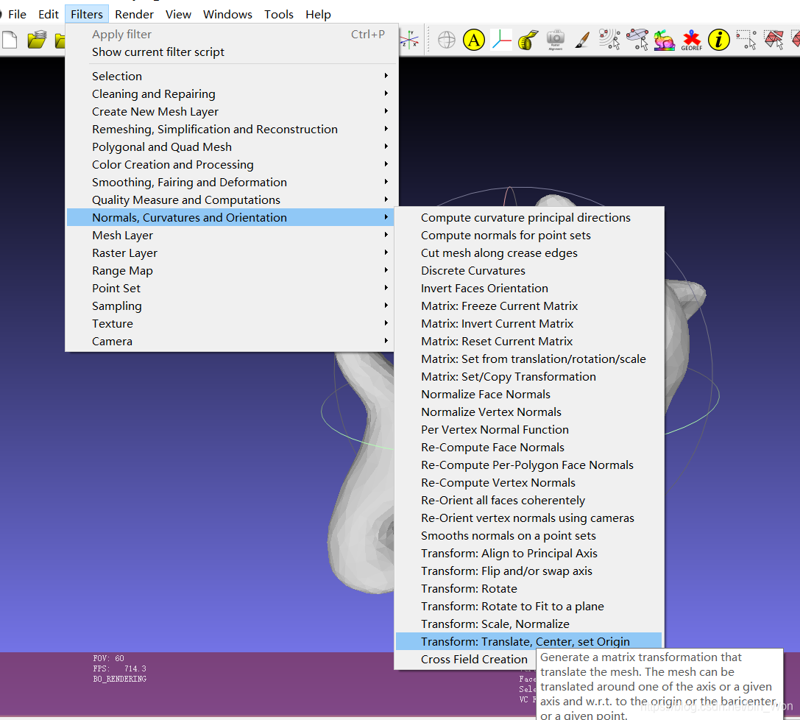Viewport: 800px width, 720px height.
Task: Choose Compute normals for point sets
Action: tap(528, 236)
